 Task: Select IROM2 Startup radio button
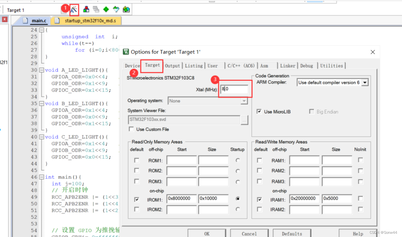(238, 209)
